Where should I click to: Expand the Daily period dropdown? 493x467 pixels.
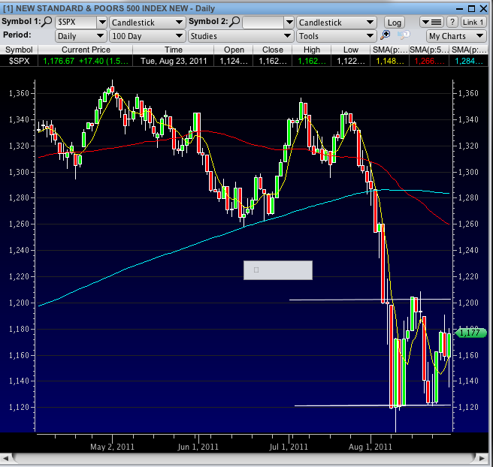[x=80, y=35]
